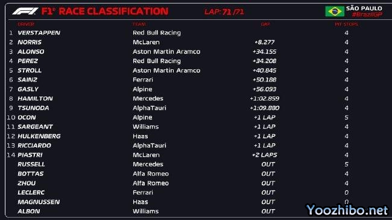Select the GAP column header
Image resolution: width=392 pixels, height=220 pixels.
point(265,24)
